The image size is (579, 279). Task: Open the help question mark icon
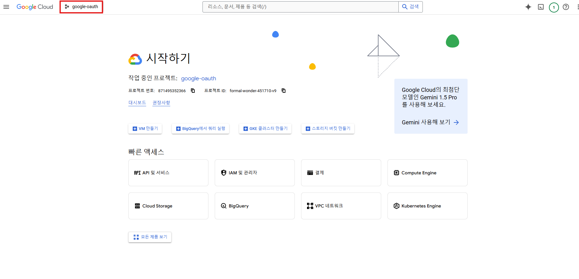566,7
